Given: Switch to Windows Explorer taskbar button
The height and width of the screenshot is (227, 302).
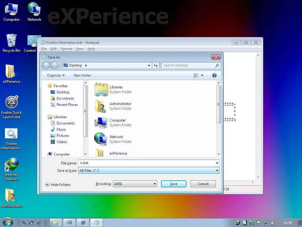Looking at the screenshot, I should (x=56, y=223).
